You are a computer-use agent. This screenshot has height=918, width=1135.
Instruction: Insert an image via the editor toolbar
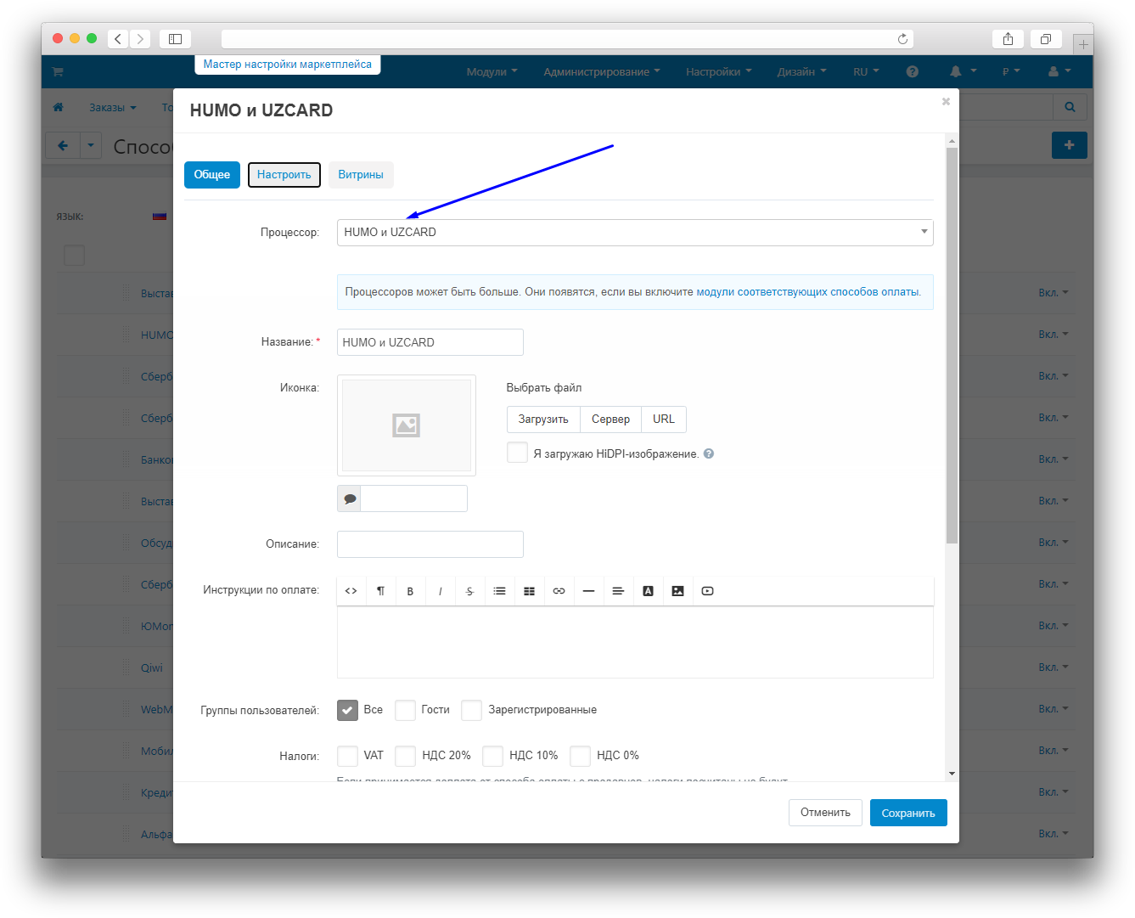tap(677, 591)
